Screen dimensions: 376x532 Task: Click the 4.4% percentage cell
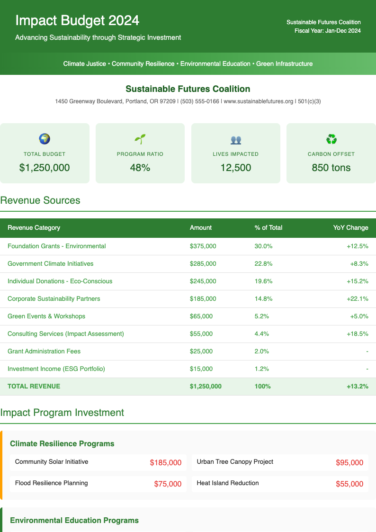tap(262, 334)
